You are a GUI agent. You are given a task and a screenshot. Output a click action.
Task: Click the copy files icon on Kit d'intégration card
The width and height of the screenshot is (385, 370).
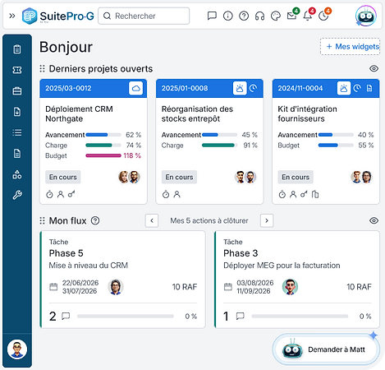pyautogui.click(x=315, y=195)
